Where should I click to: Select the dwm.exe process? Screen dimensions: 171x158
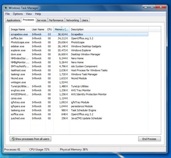[79, 54]
